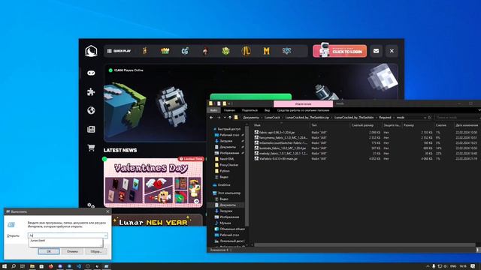This screenshot has height=270, width=481.
Task: Open the gamepad Home tab in launcher sidebar
Action: click(x=91, y=73)
